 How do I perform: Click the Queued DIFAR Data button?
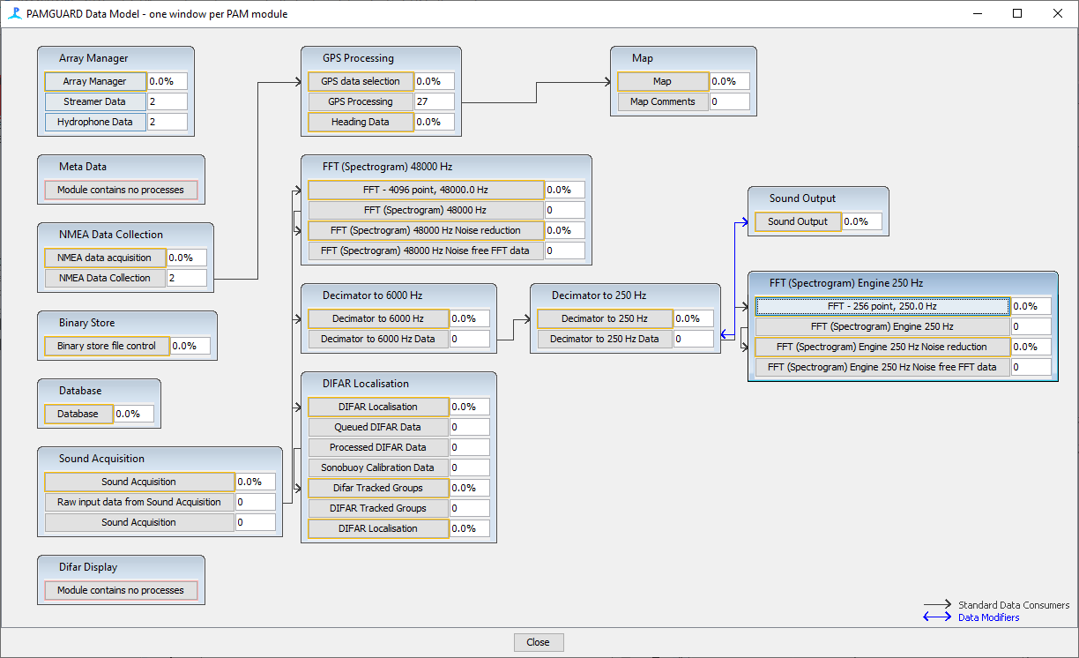point(378,427)
